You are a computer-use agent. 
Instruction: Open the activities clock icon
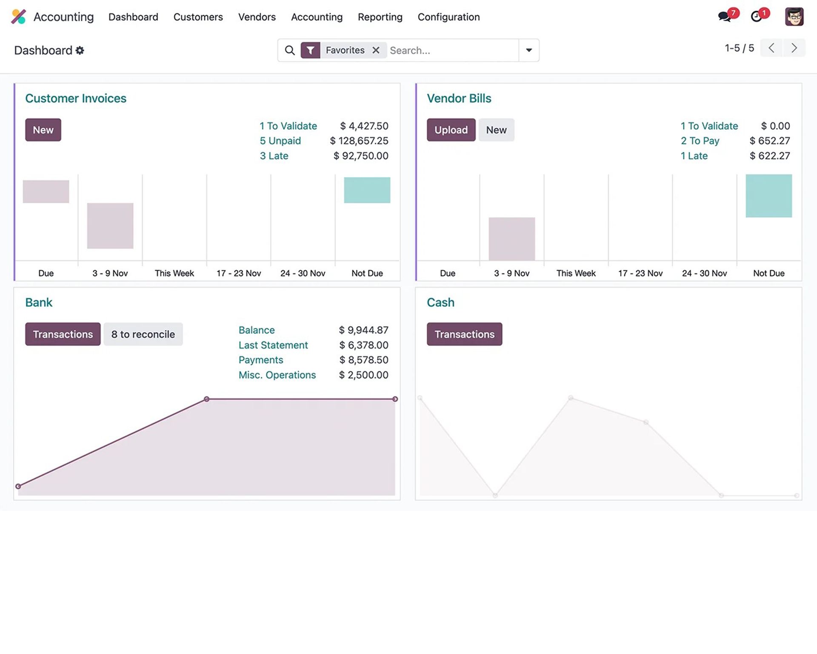(757, 17)
